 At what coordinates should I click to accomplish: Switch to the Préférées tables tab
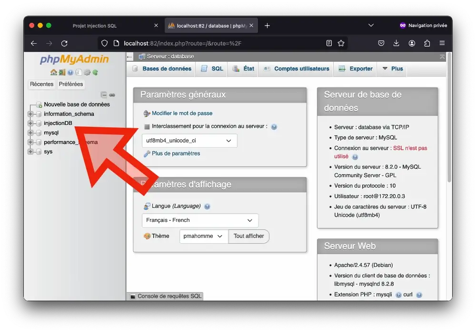(71, 84)
